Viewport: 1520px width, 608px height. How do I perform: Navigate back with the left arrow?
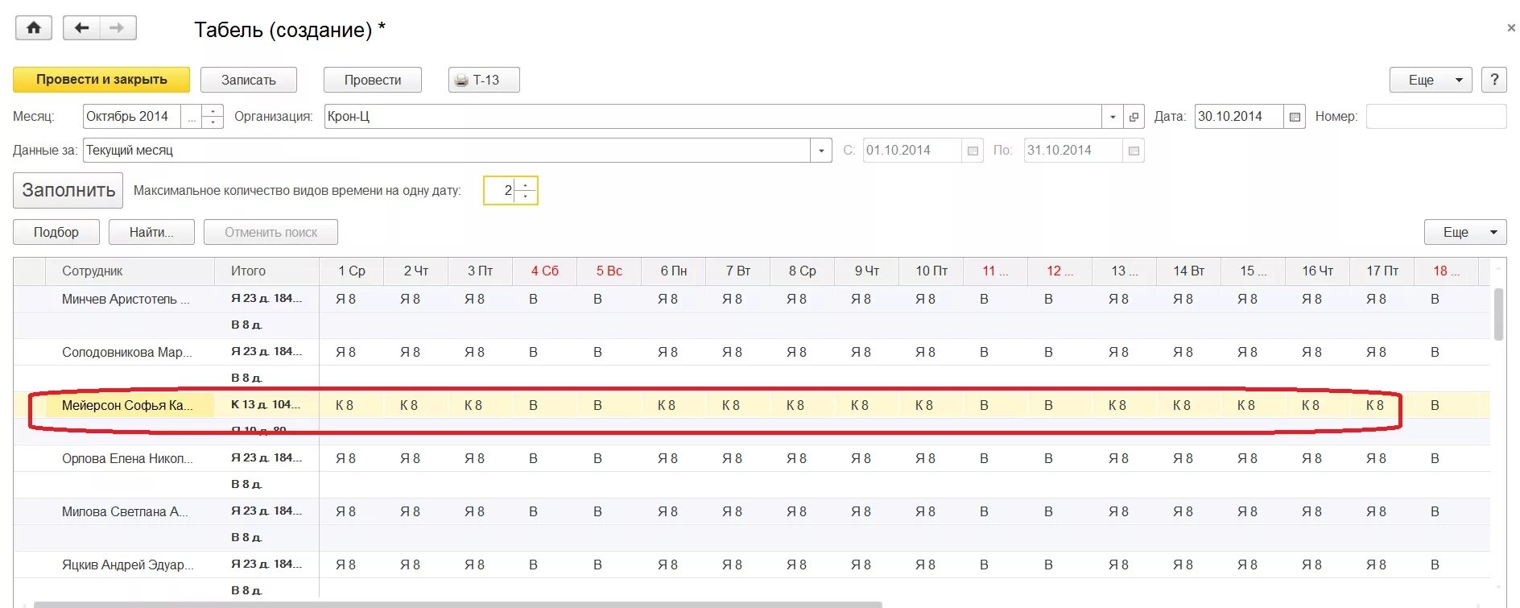pyautogui.click(x=81, y=28)
